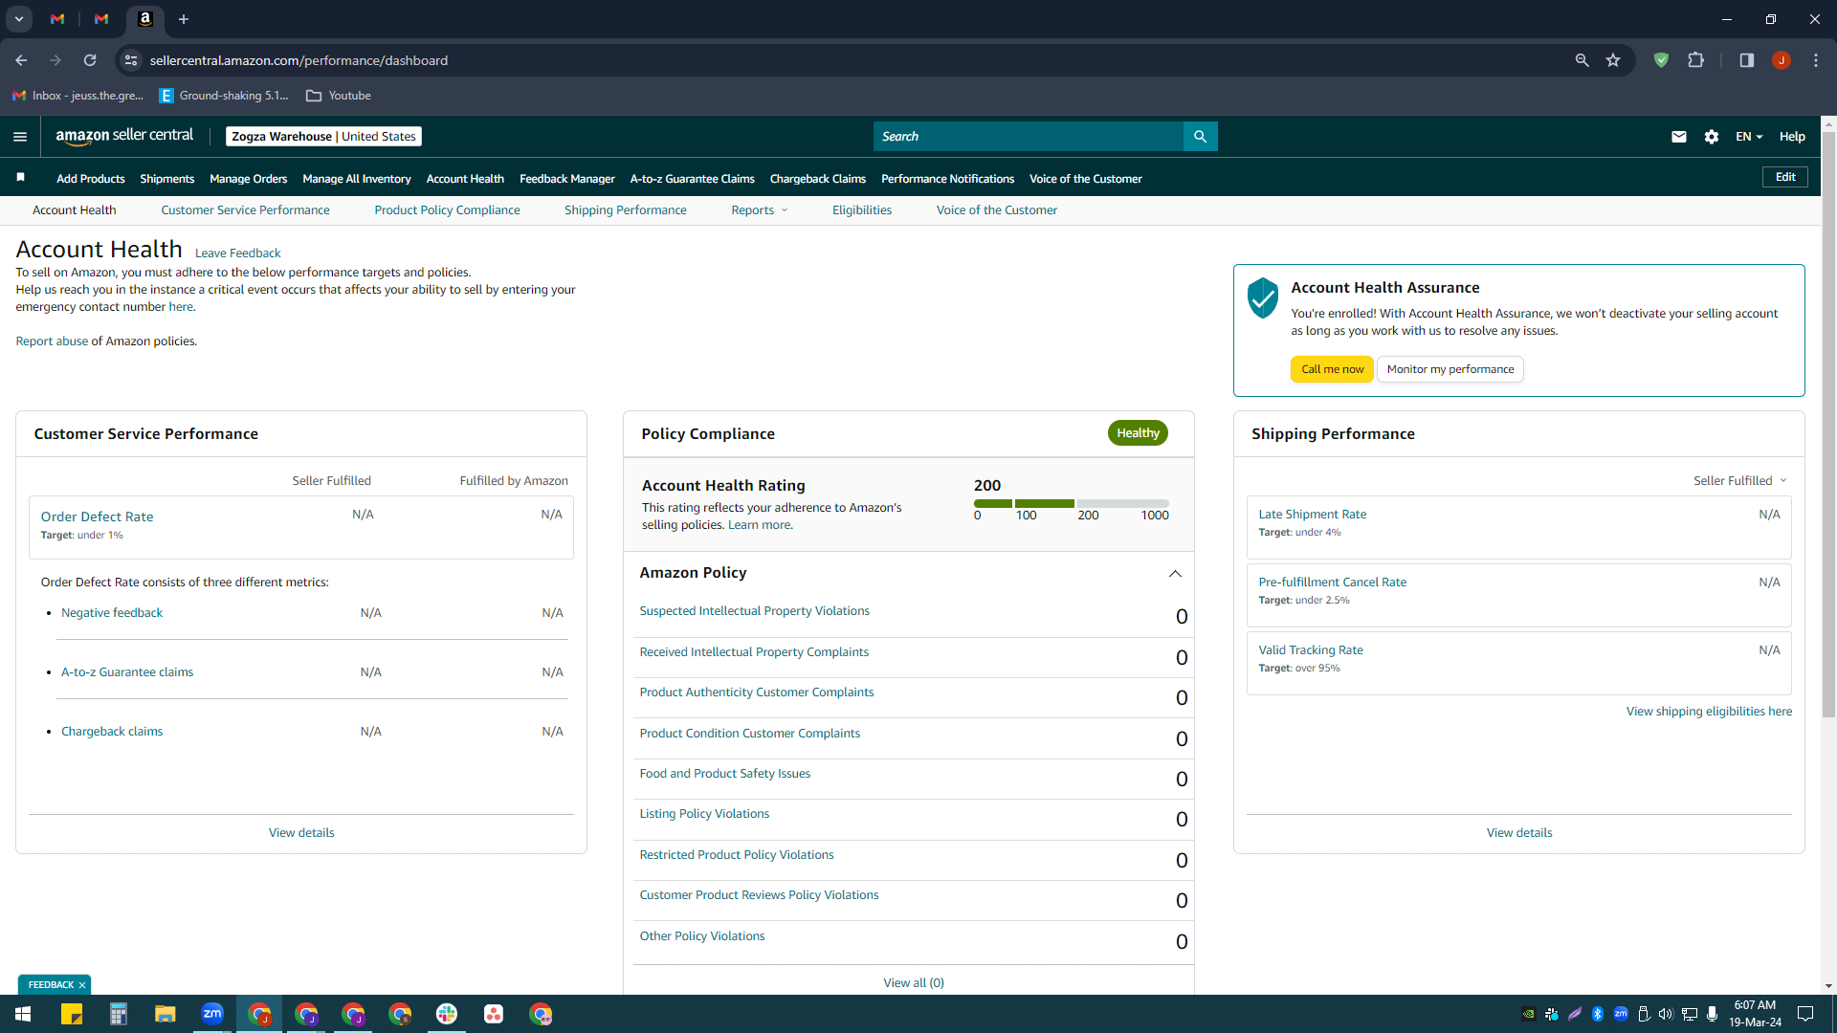
Task: Open Windows notification center icon
Action: [1805, 1014]
